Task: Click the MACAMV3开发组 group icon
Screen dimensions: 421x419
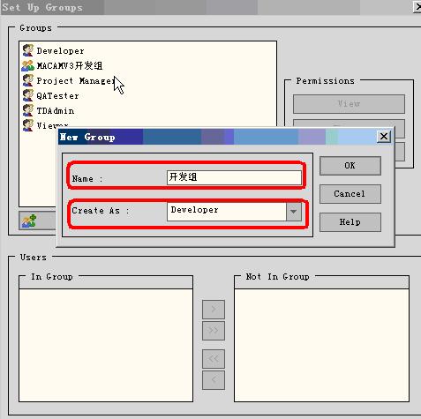Action: click(28, 65)
